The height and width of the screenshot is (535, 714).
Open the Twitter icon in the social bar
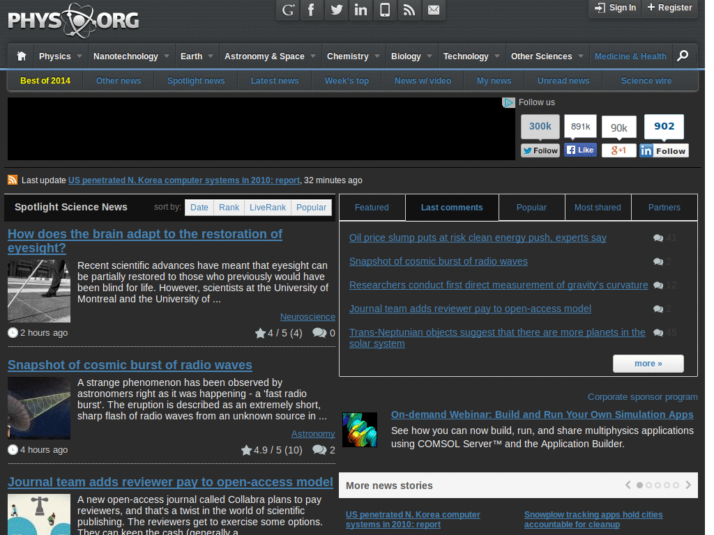336,10
